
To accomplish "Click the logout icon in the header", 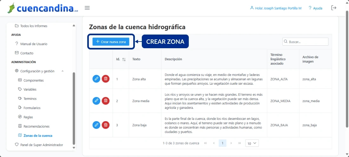I will pyautogui.click(x=334, y=8).
